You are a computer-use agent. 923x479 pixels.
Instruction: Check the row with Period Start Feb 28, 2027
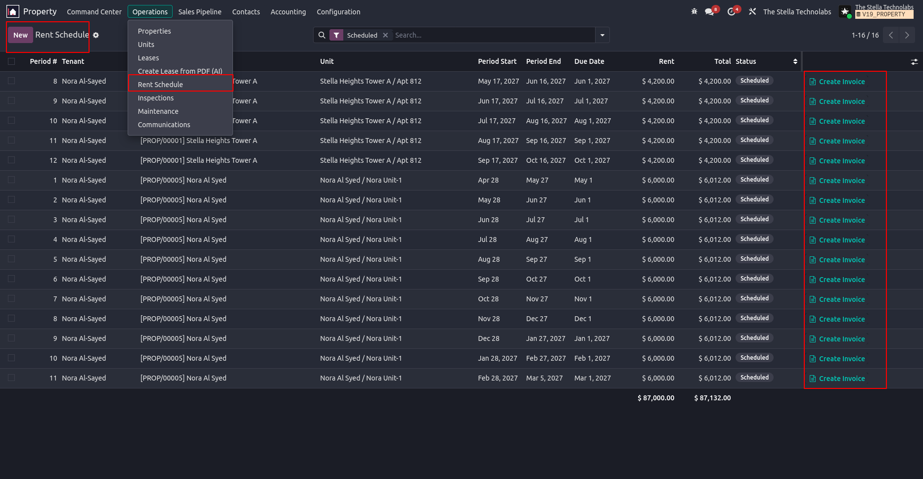(x=11, y=378)
